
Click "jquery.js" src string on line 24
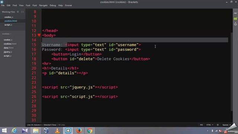point(82,87)
